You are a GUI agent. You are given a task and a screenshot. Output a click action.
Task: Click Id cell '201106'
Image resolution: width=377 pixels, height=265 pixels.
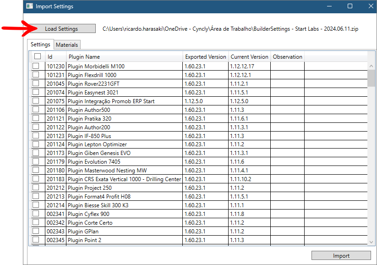point(55,110)
